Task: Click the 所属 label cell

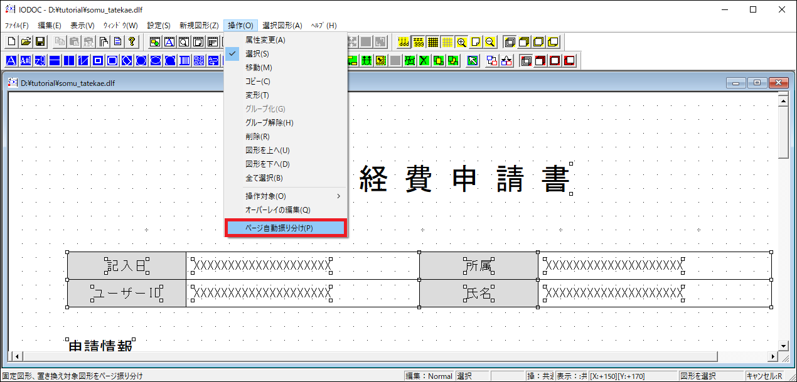Action: click(x=479, y=266)
